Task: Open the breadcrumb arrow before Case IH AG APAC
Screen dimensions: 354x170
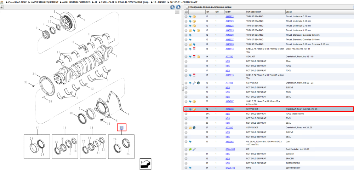Action: point(6,2)
